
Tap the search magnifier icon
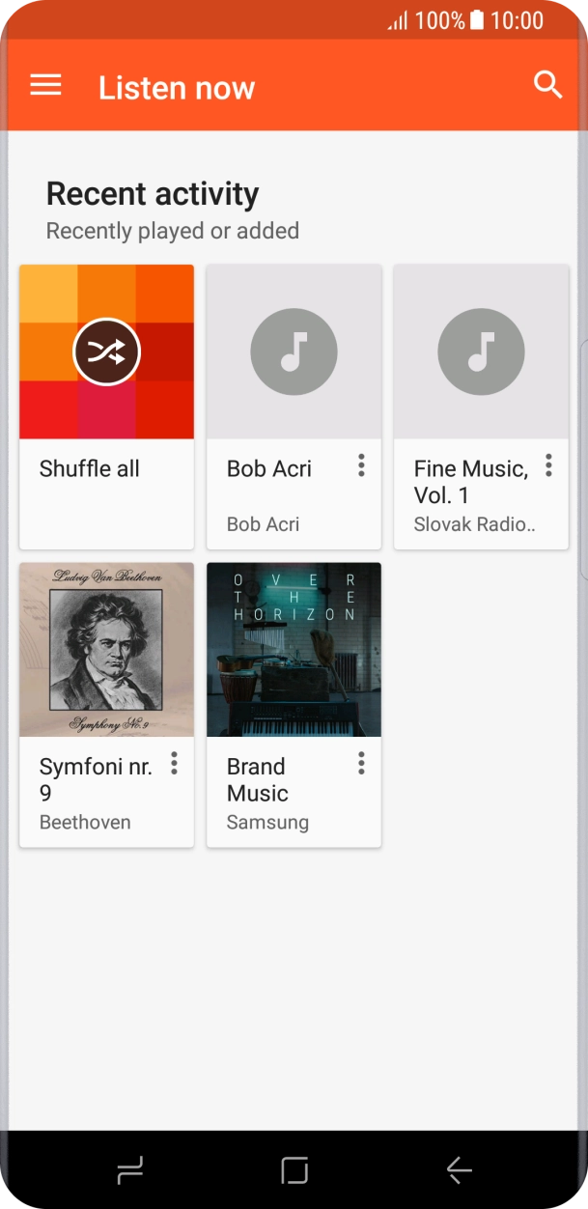(547, 85)
